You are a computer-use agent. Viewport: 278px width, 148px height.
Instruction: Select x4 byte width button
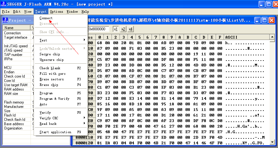pyautogui.click(x=130, y=29)
